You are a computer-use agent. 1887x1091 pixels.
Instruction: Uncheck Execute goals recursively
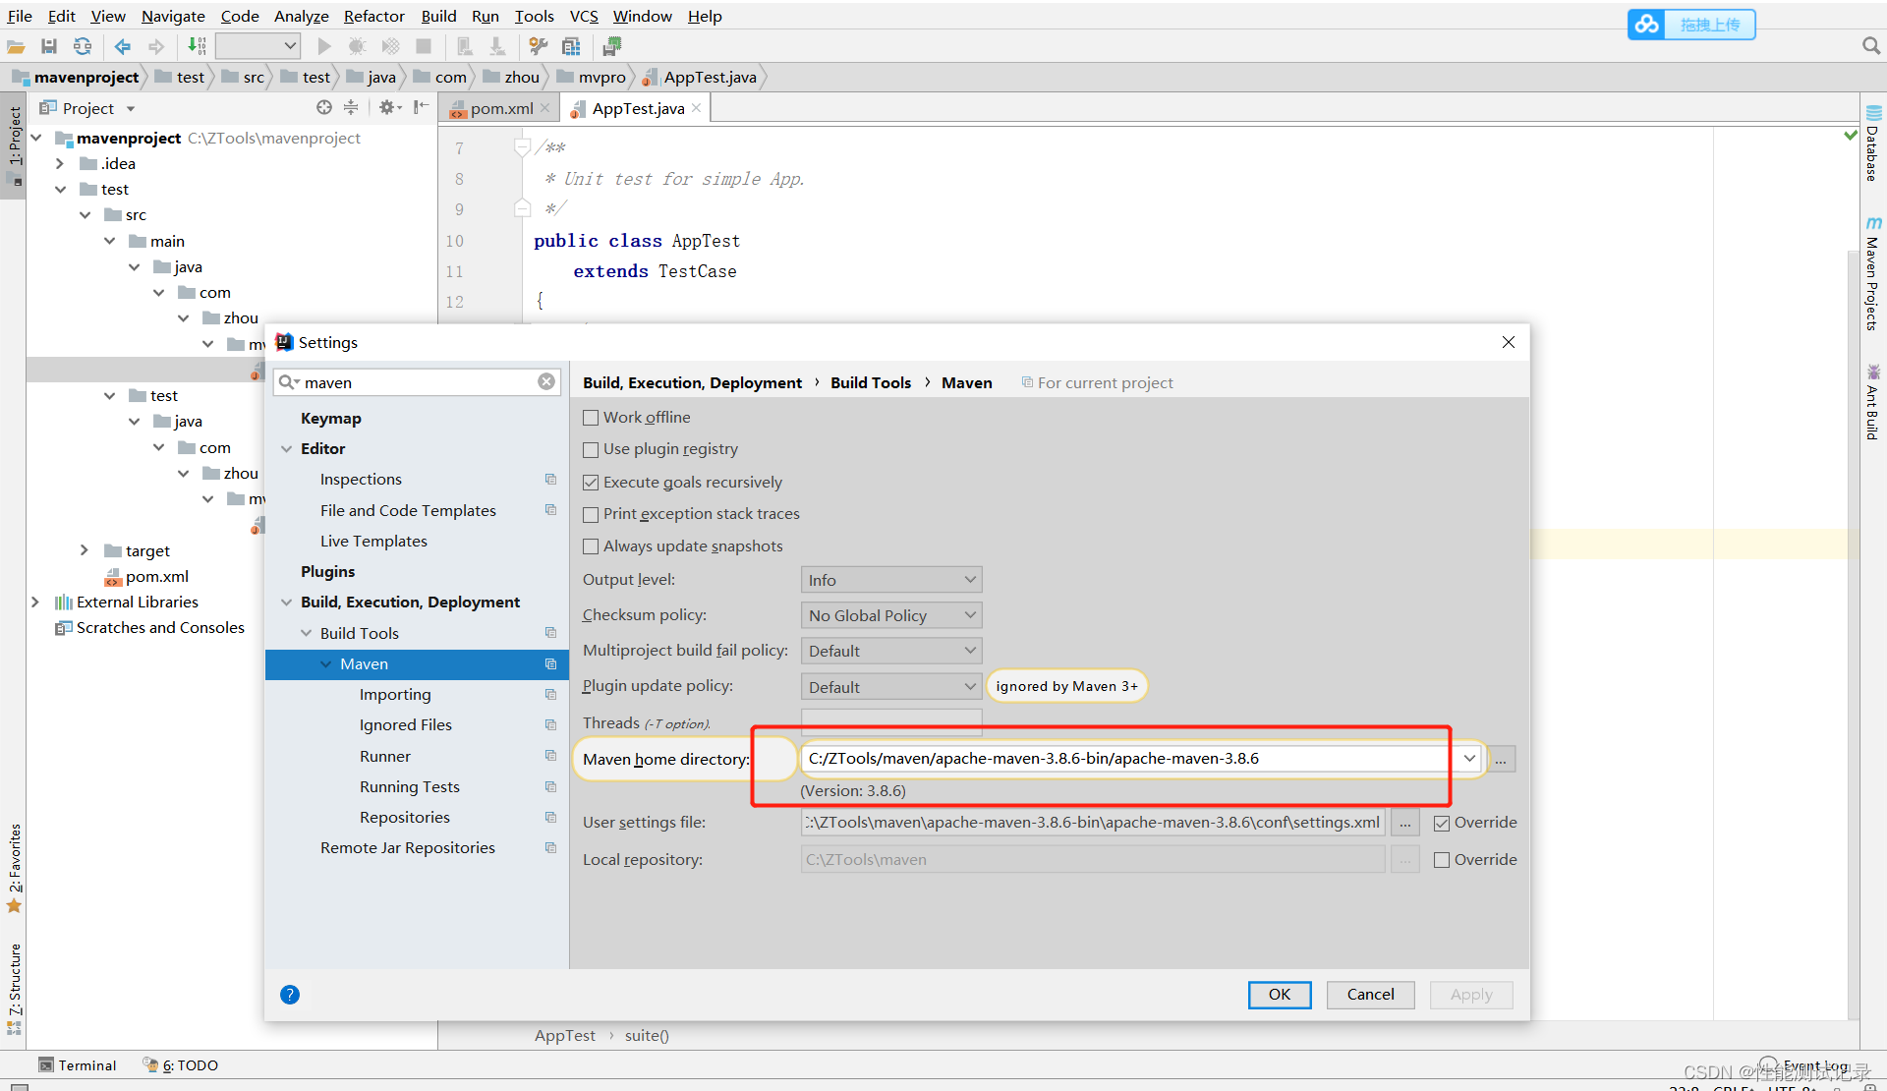coord(591,483)
